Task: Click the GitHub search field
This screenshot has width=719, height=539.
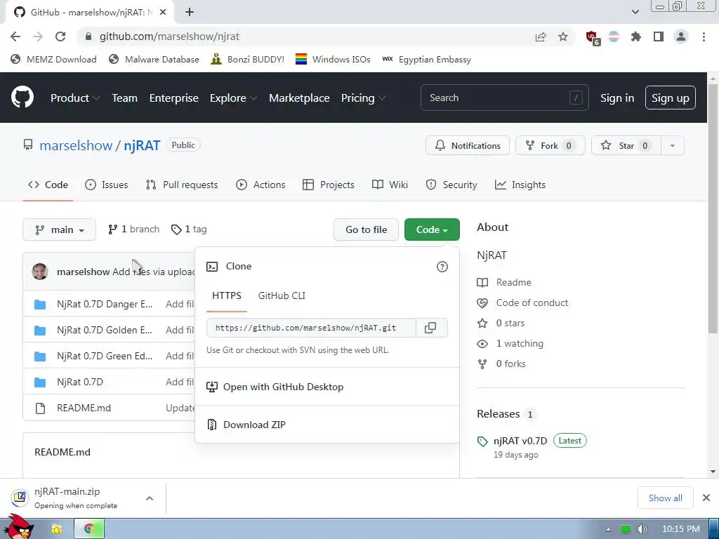Action: tap(504, 98)
